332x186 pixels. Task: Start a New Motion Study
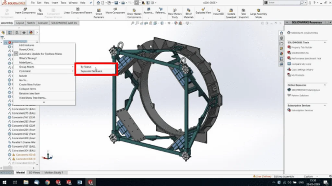(x=175, y=14)
